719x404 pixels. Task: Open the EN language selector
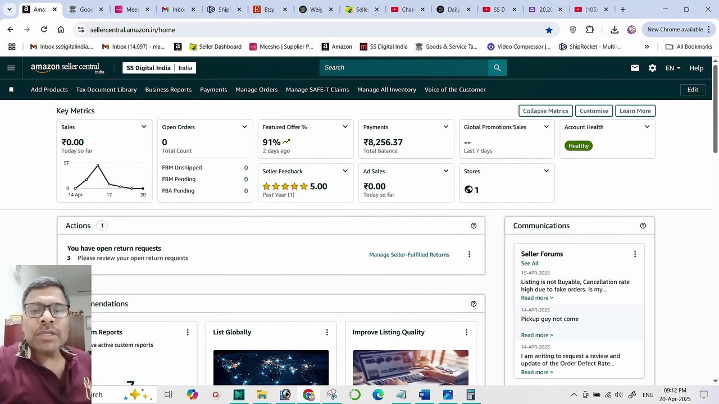tap(673, 68)
